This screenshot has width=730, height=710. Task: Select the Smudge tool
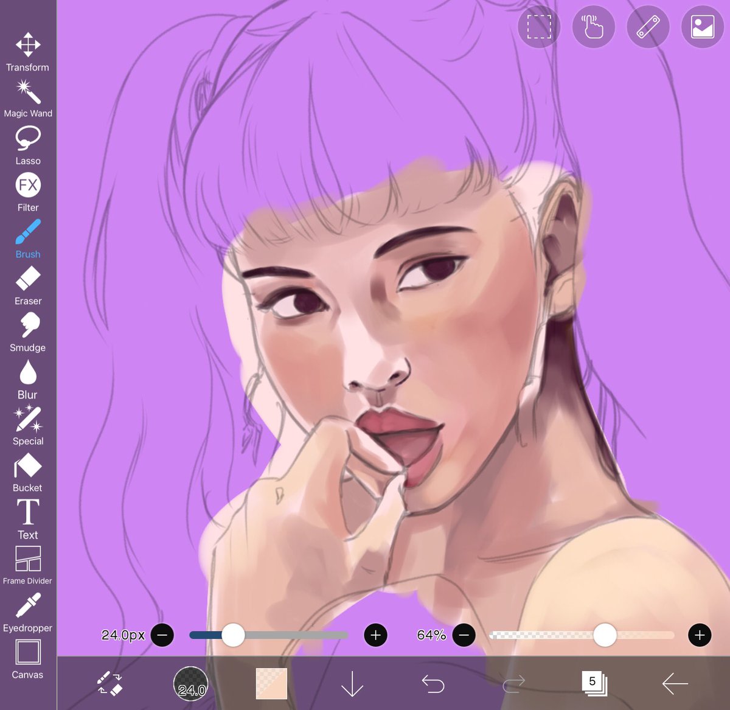tap(28, 333)
